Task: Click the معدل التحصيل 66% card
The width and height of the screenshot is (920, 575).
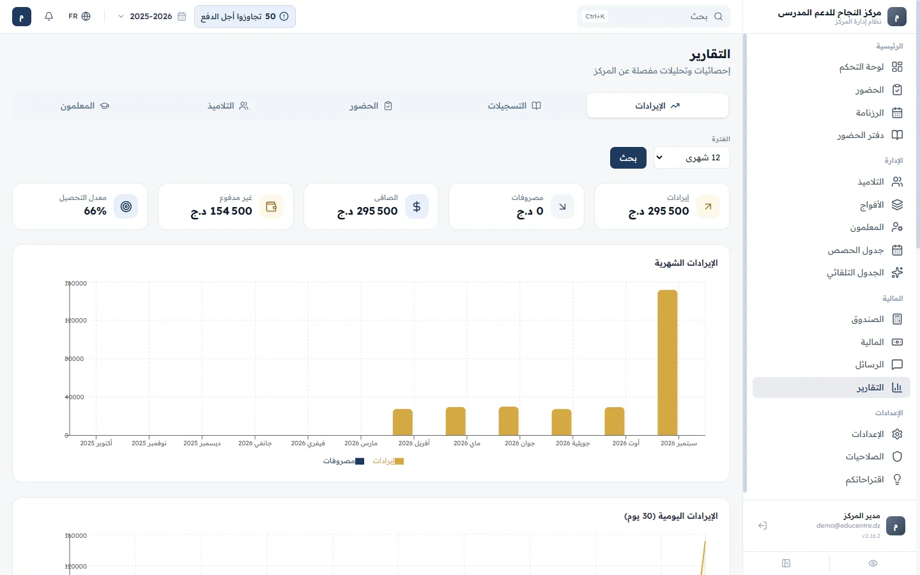Action: click(x=80, y=206)
